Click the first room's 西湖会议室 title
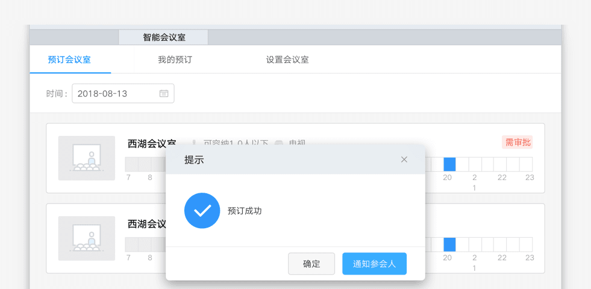591x289 pixels. pos(152,144)
